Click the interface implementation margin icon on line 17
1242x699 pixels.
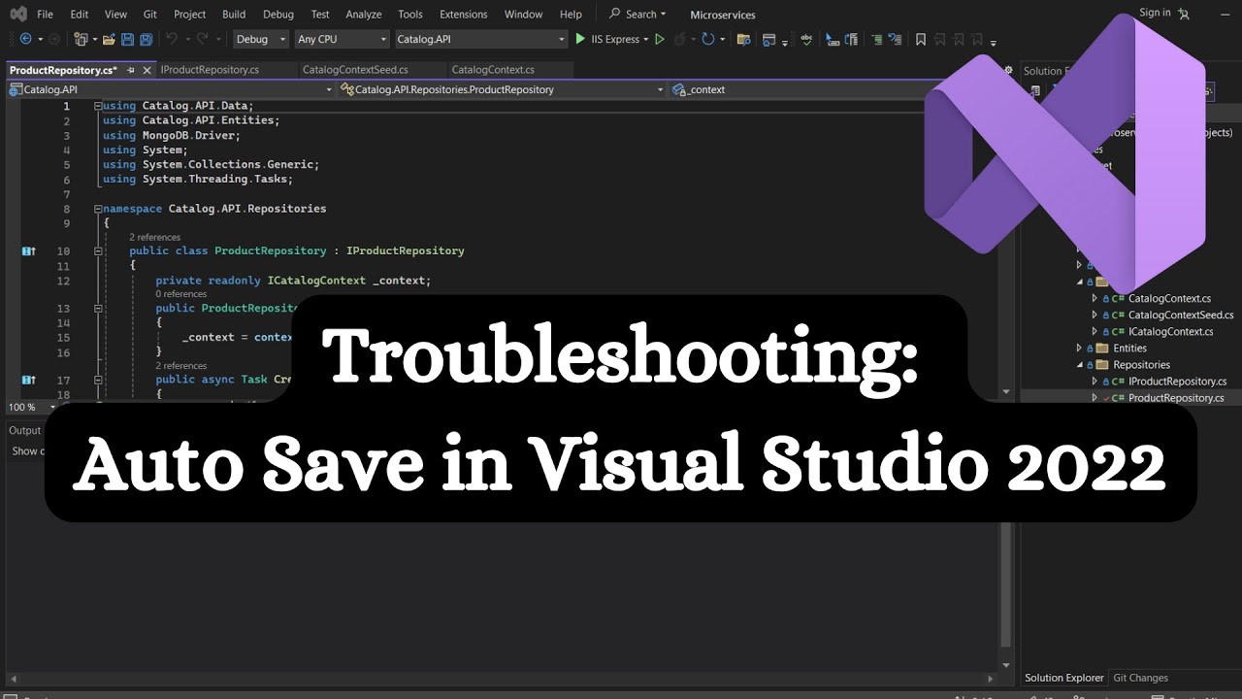pyautogui.click(x=29, y=380)
